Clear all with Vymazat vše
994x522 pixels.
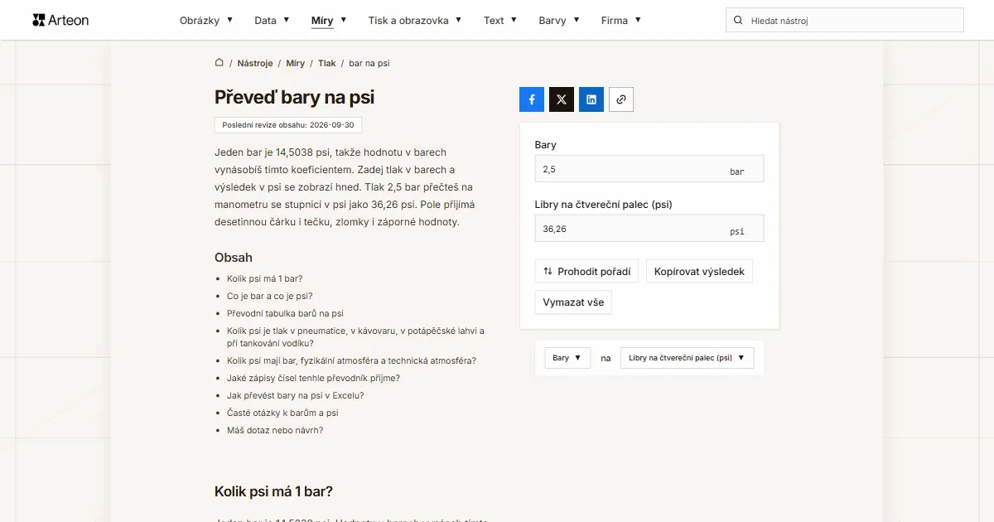tap(573, 302)
